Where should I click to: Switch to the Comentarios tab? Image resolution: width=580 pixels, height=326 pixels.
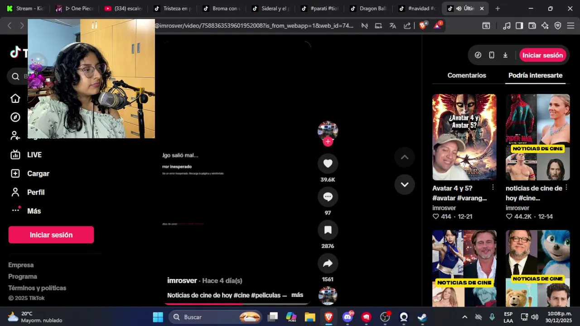467,75
